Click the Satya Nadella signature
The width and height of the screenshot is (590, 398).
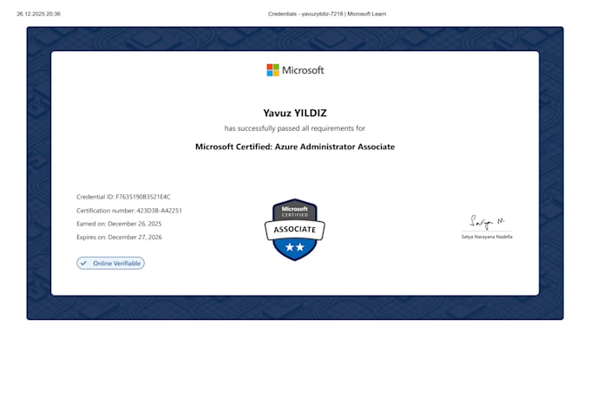coord(487,222)
